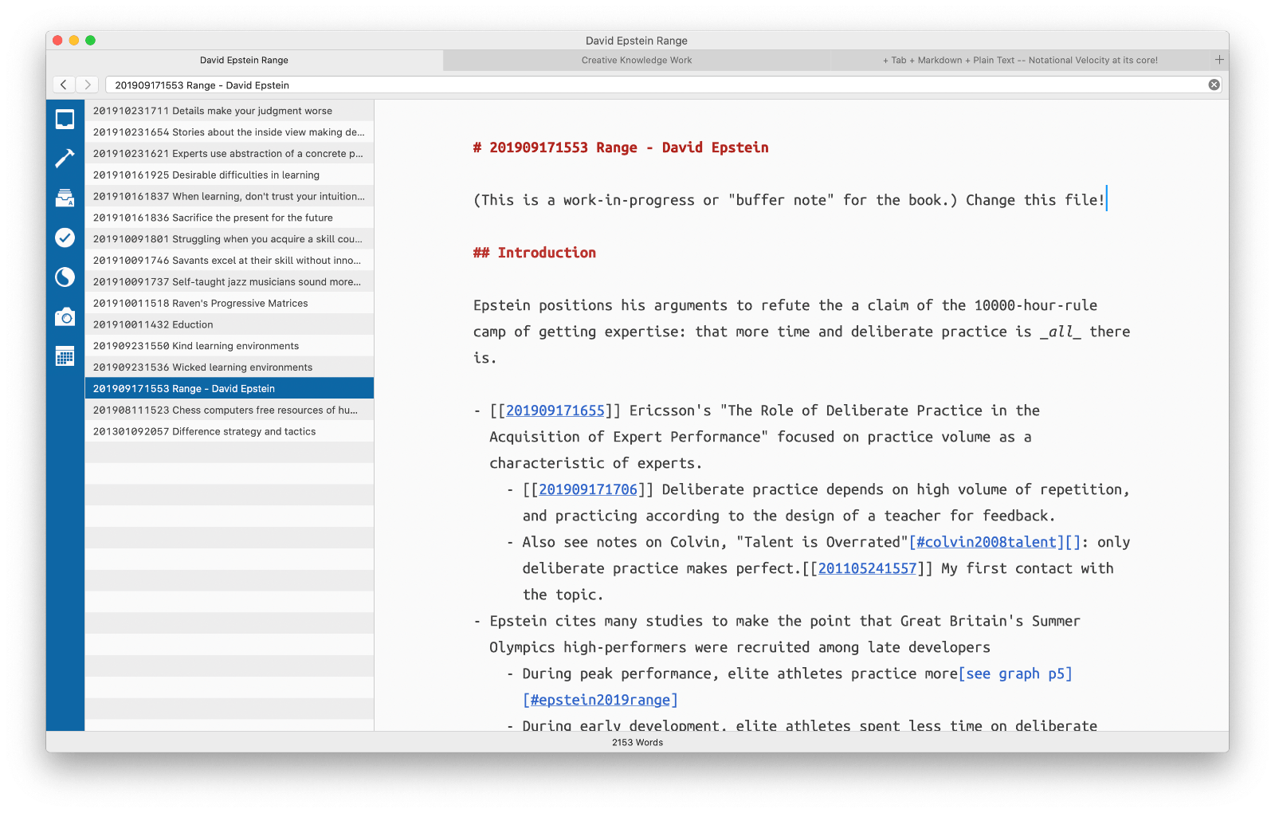Switch to the David Epstein Range tab
Viewport: 1275px width, 813px height.
point(244,60)
